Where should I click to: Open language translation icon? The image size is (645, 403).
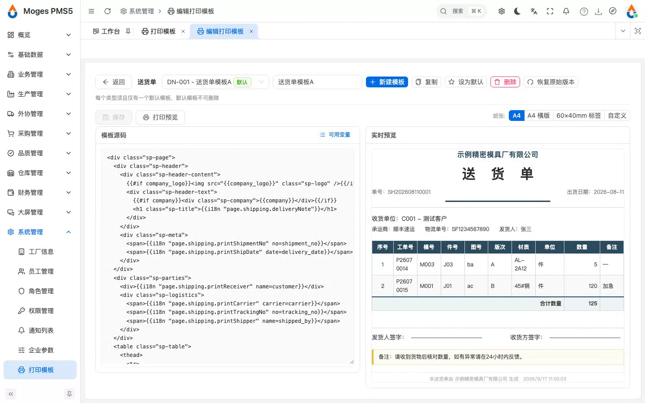click(x=534, y=11)
